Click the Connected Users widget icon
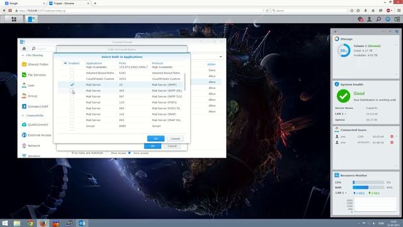This screenshot has height=227, width=403. (x=337, y=130)
